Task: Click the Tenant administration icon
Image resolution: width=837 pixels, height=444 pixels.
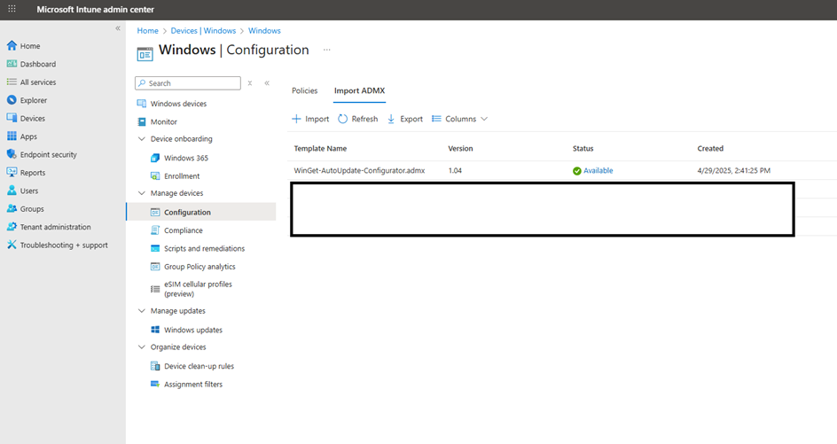Action: coord(12,227)
